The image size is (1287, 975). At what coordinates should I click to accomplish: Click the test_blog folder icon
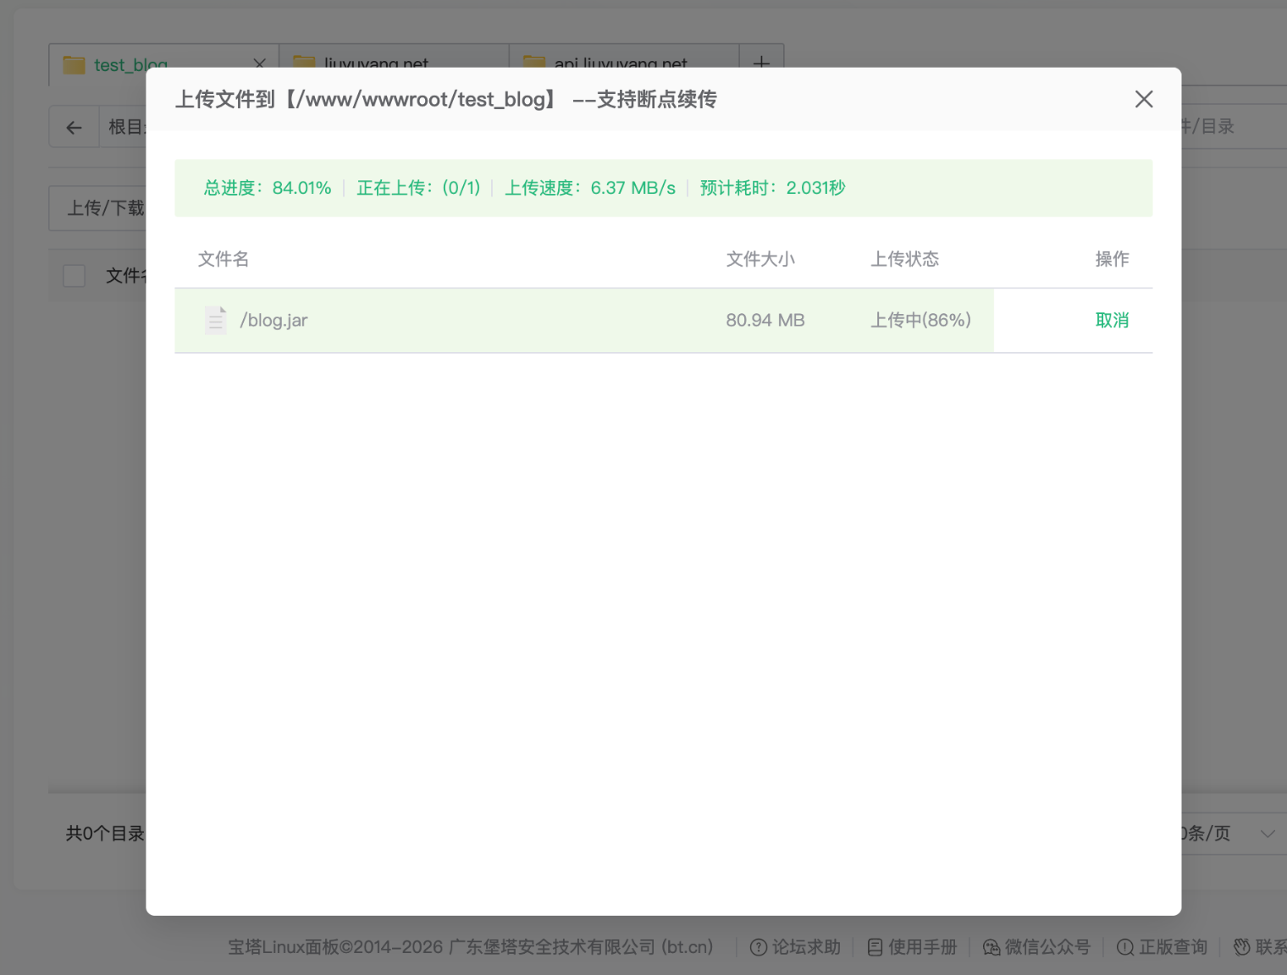tap(75, 65)
